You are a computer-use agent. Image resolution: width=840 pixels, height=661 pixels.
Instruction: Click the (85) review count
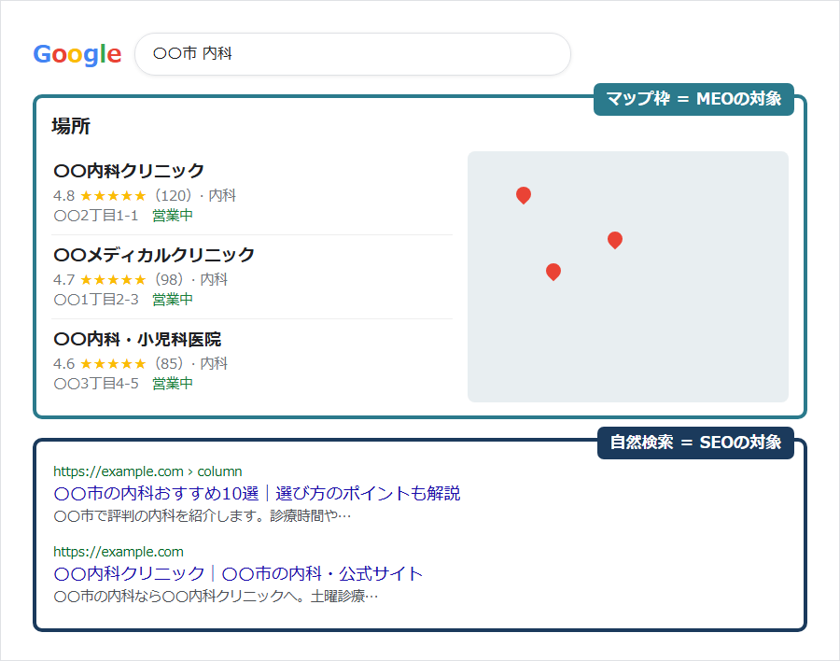[169, 364]
